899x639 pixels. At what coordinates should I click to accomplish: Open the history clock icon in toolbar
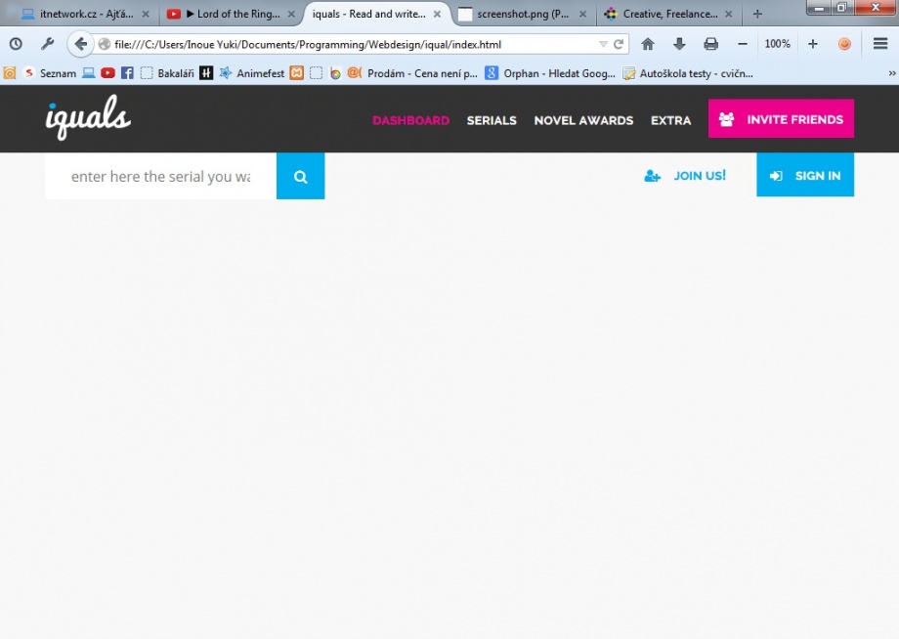[16, 44]
